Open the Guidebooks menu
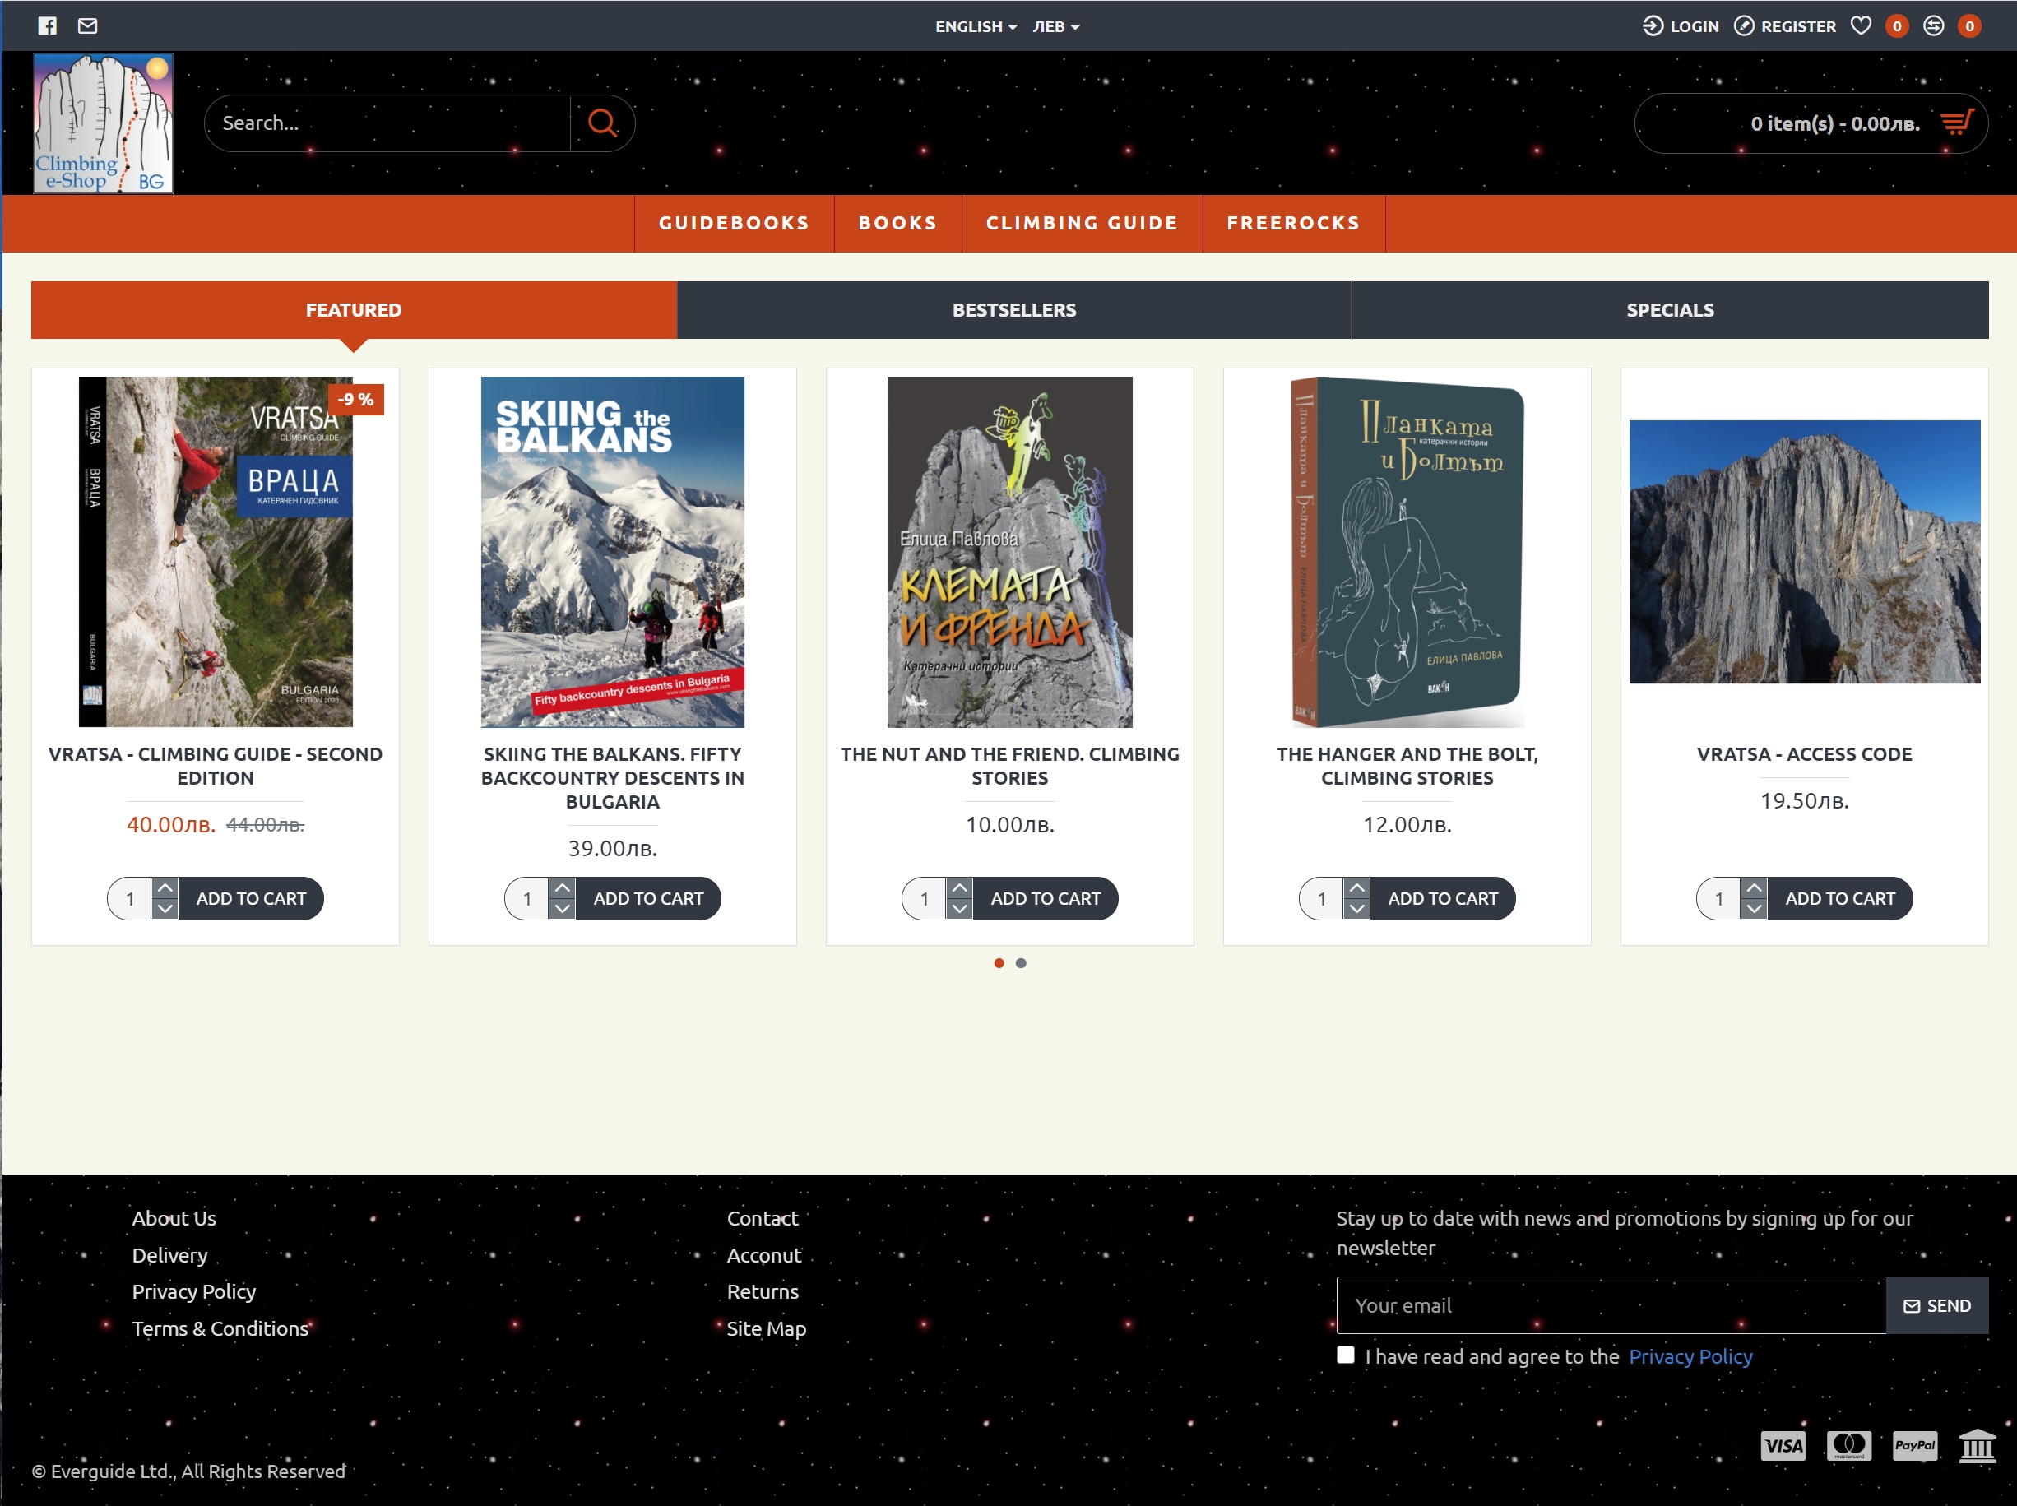 click(x=734, y=224)
